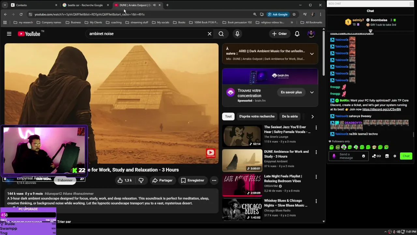Open the Kick chat shop icon
417x235 pixels.
coord(387,156)
